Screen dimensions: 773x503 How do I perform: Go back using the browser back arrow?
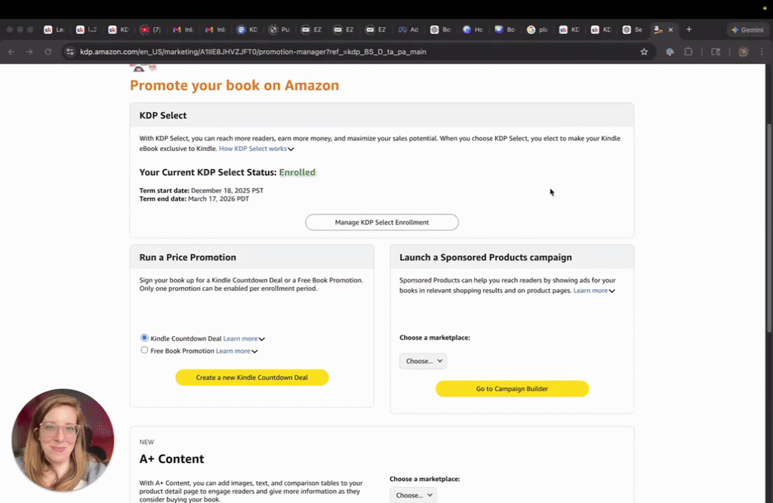tap(11, 52)
